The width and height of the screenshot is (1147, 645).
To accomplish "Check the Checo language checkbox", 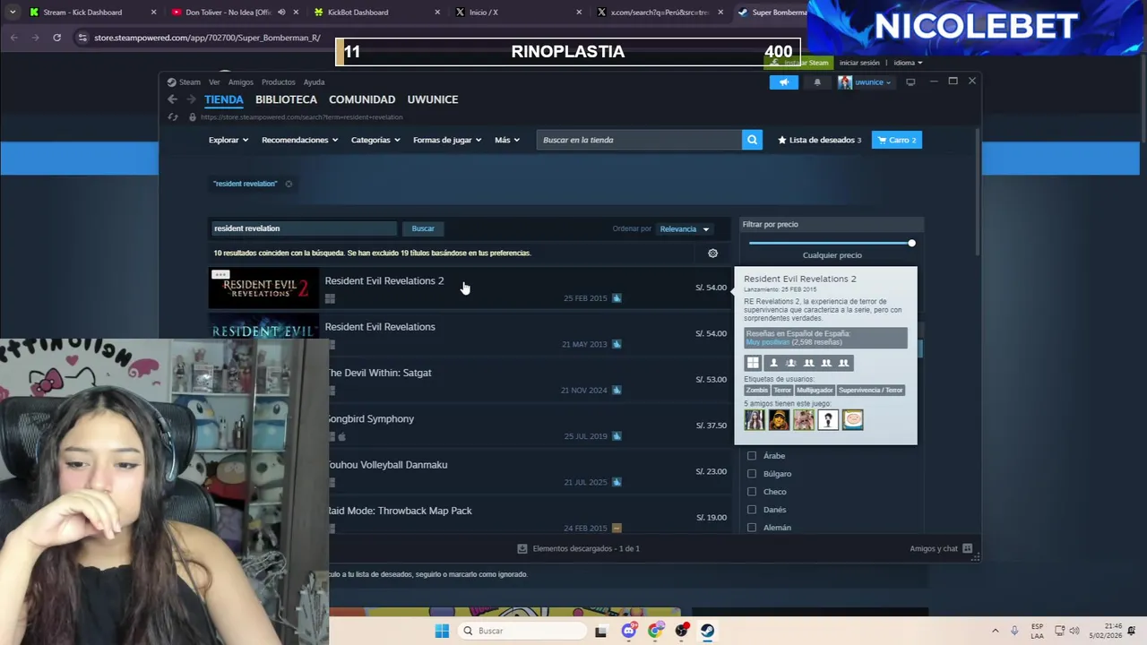I will point(752,492).
